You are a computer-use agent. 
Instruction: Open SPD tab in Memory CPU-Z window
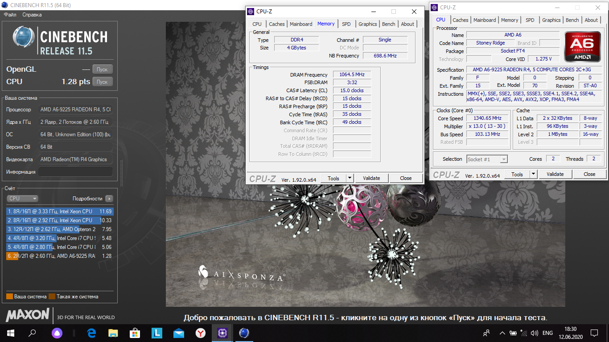pos(346,24)
